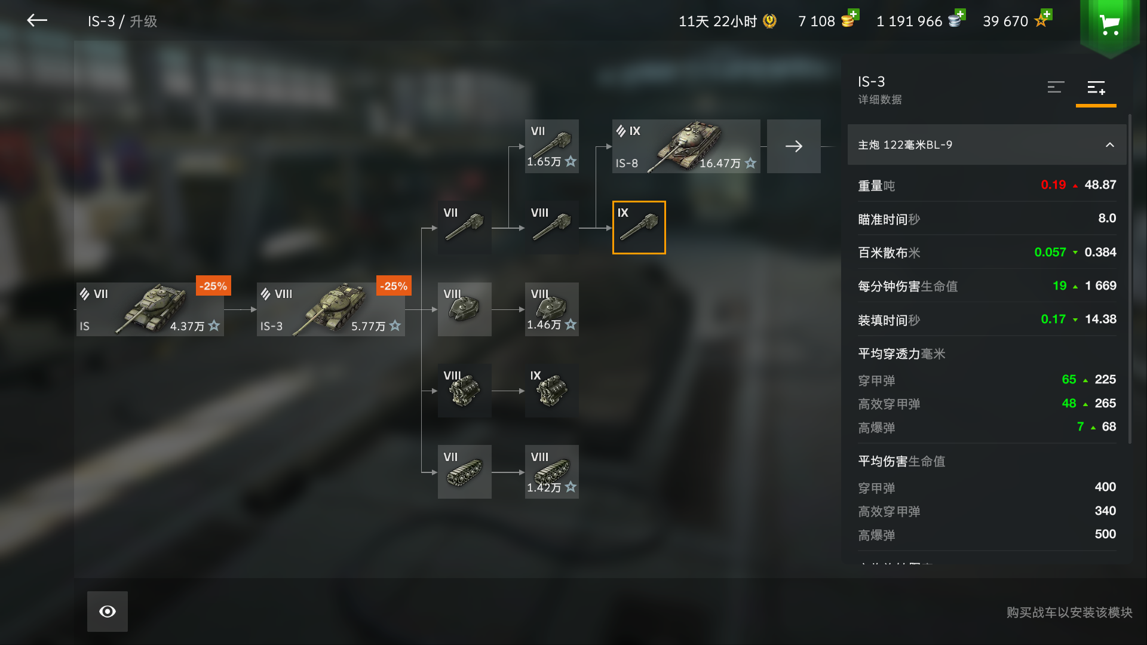Select the tier VIII tracks module
This screenshot has height=645, width=1147.
551,472
